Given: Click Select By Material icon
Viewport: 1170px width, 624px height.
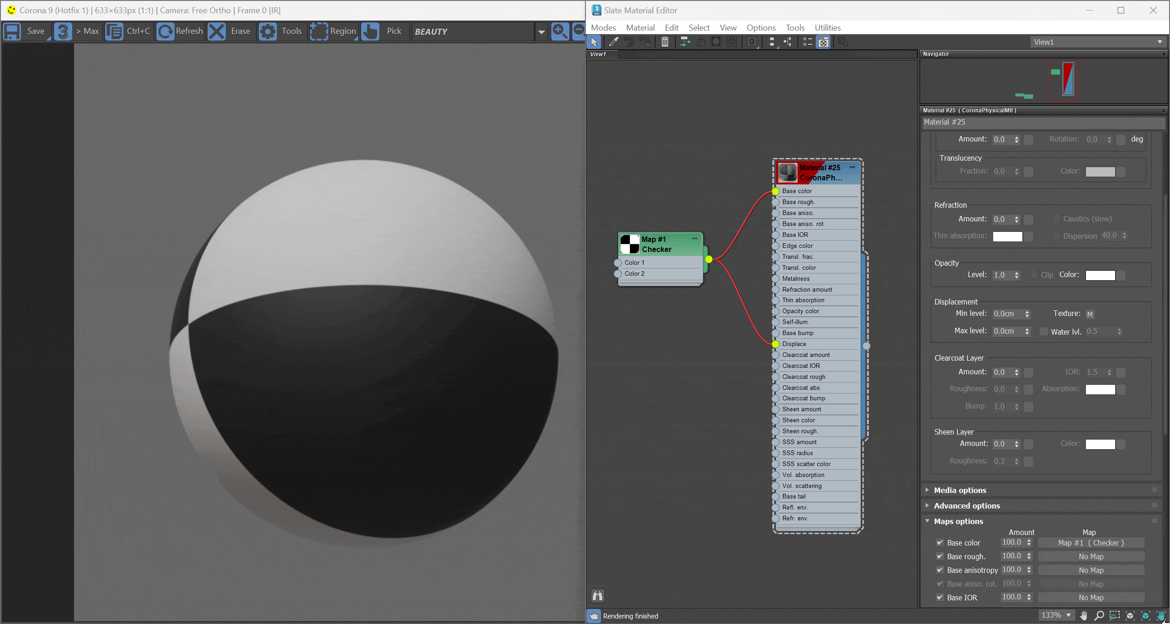Looking at the screenshot, I should [843, 42].
